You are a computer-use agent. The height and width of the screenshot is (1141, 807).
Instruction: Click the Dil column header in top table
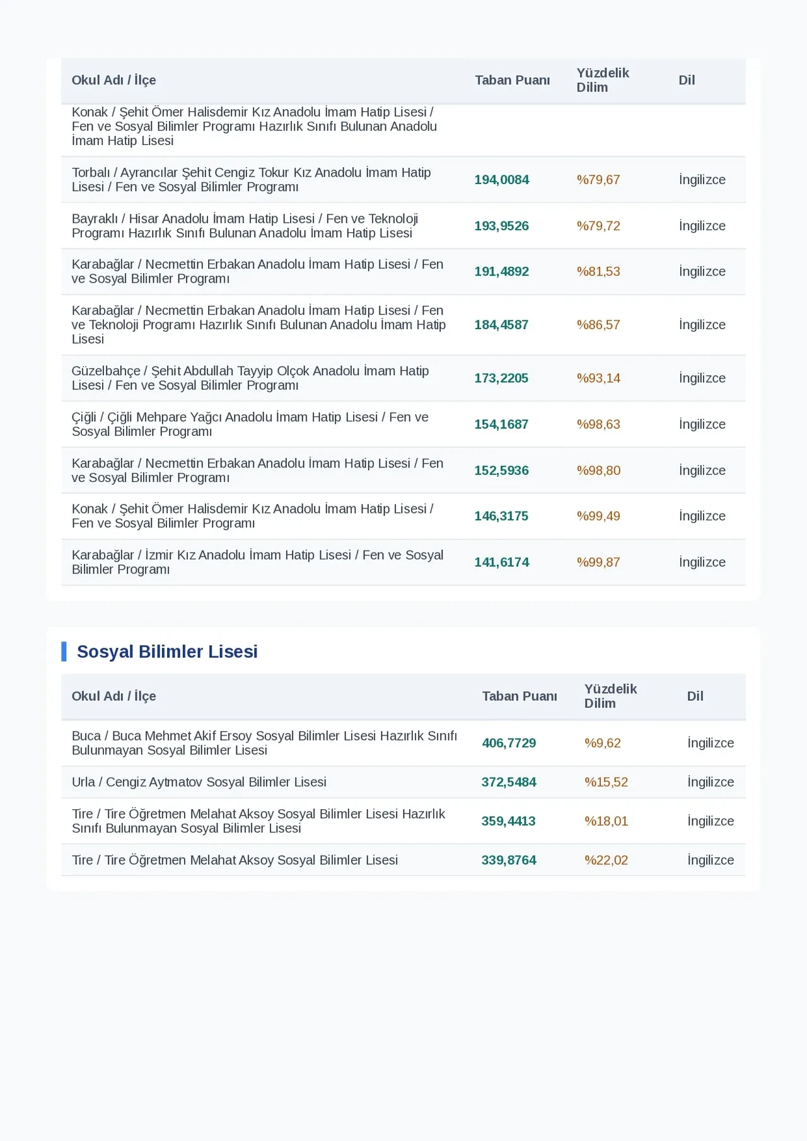tap(687, 80)
